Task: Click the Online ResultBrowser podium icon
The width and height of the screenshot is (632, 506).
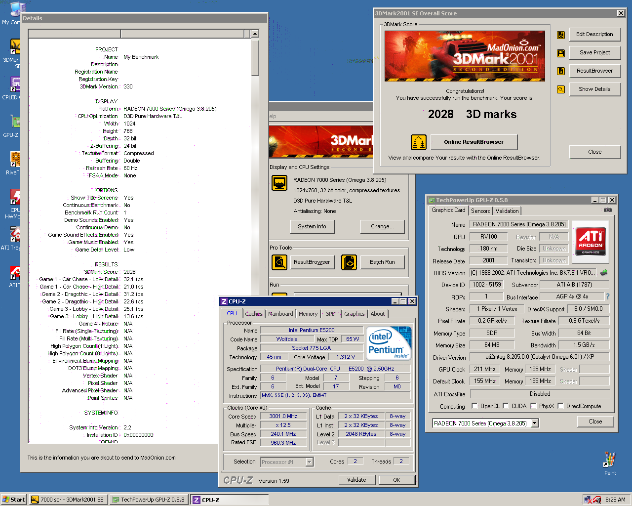Action: pyautogui.click(x=419, y=142)
